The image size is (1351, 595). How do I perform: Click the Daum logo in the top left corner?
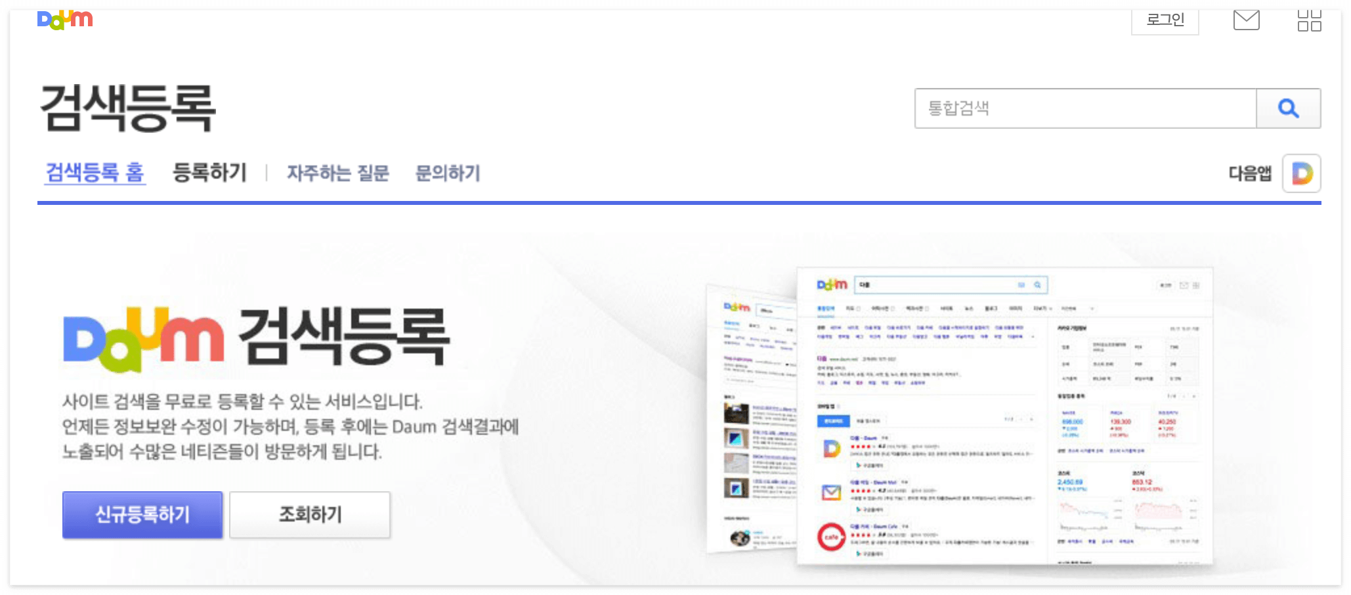(65, 19)
